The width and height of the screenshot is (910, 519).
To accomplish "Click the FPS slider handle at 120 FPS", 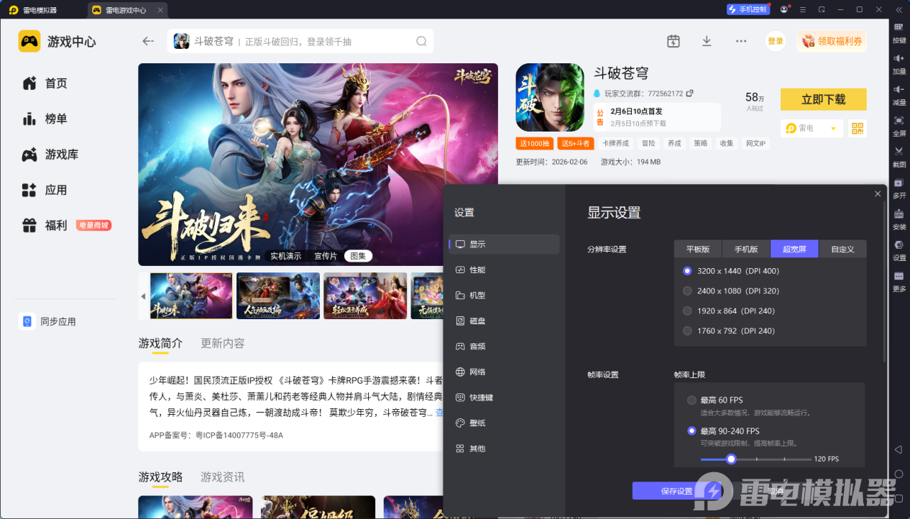I will coord(731,459).
